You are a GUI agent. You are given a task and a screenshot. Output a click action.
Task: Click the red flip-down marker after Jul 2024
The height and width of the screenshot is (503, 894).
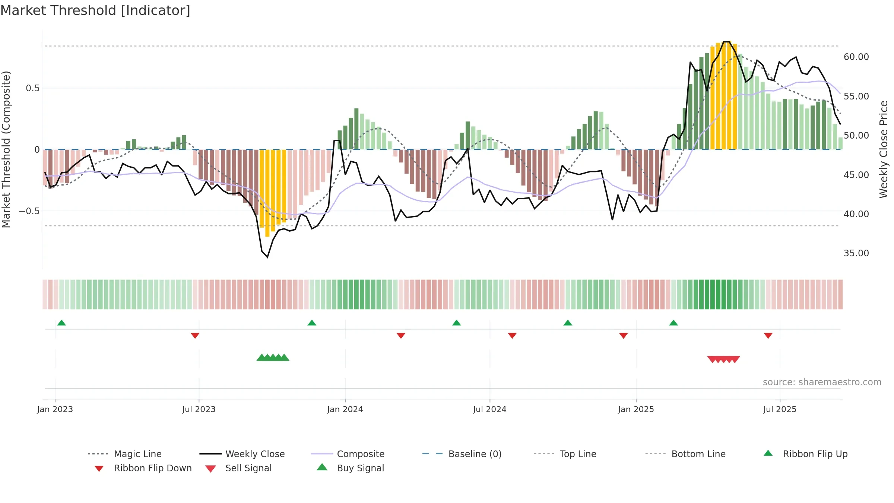tap(512, 336)
